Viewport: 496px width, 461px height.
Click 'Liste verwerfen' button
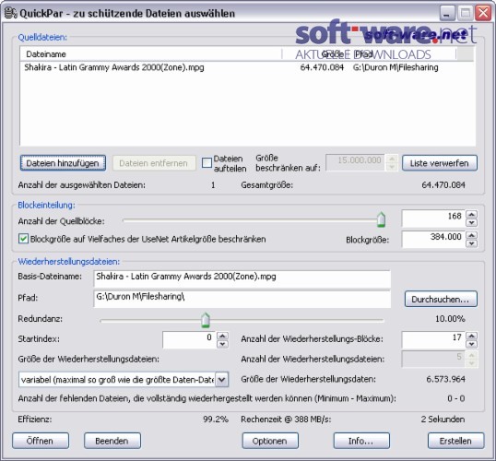coord(440,163)
